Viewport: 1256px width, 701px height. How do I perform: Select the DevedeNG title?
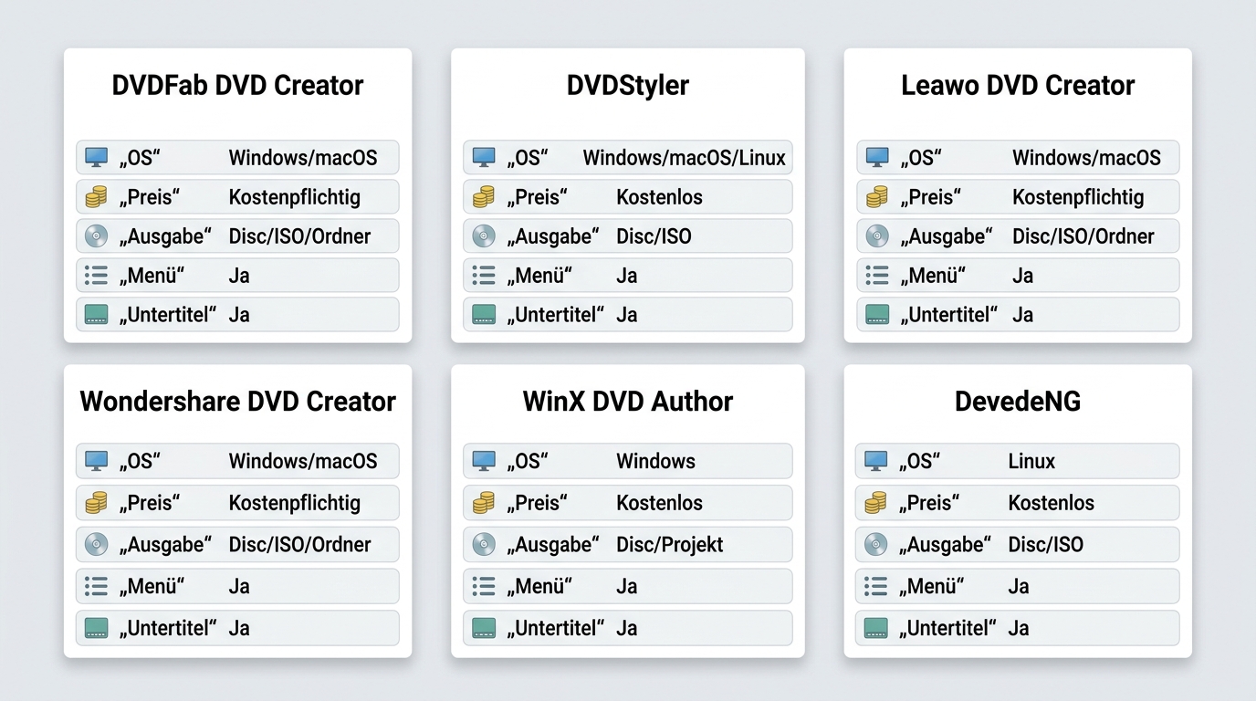coord(1018,401)
